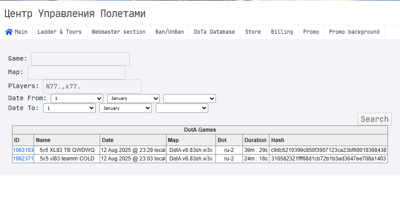
Task: Click the Map column header
Action: [191, 140]
